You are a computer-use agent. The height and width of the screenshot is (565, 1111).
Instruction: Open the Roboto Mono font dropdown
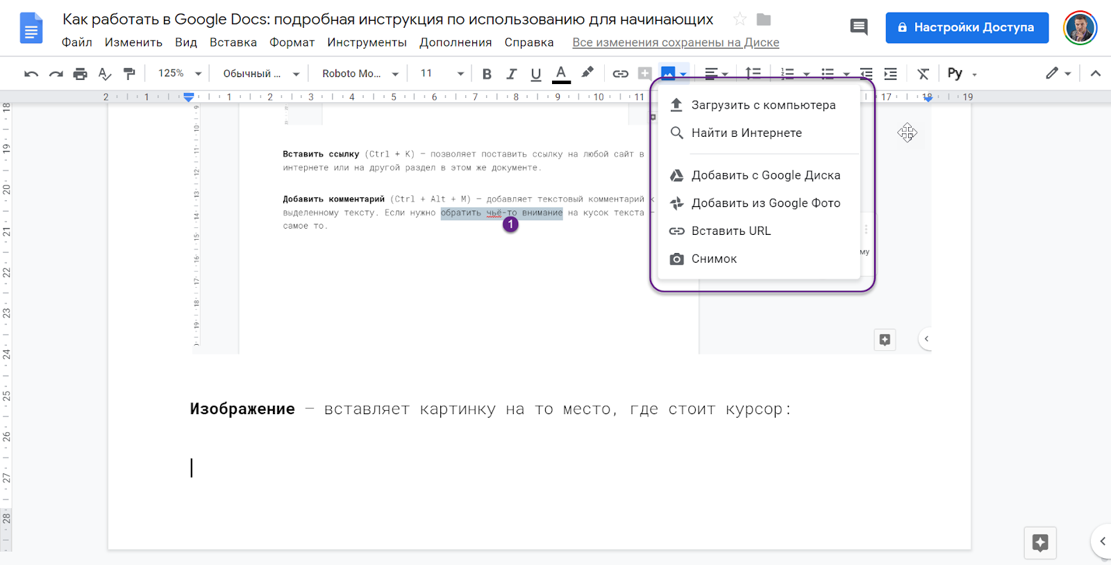click(360, 74)
